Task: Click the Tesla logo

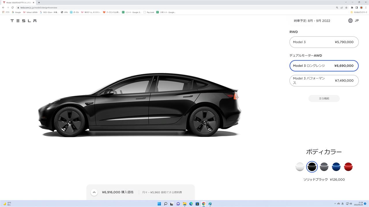Action: coord(24,21)
